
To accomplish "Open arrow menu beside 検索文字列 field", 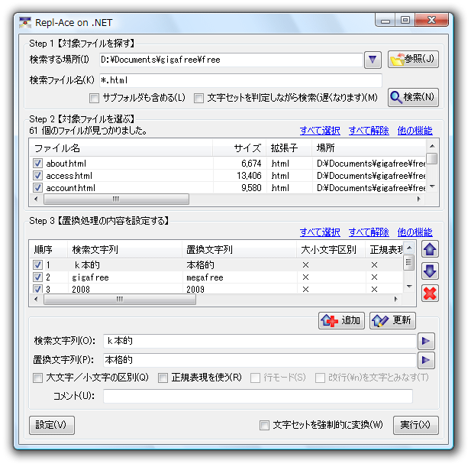I will 426,341.
